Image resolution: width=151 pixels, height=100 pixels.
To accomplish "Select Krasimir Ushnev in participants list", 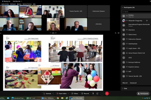I will click(136, 67).
